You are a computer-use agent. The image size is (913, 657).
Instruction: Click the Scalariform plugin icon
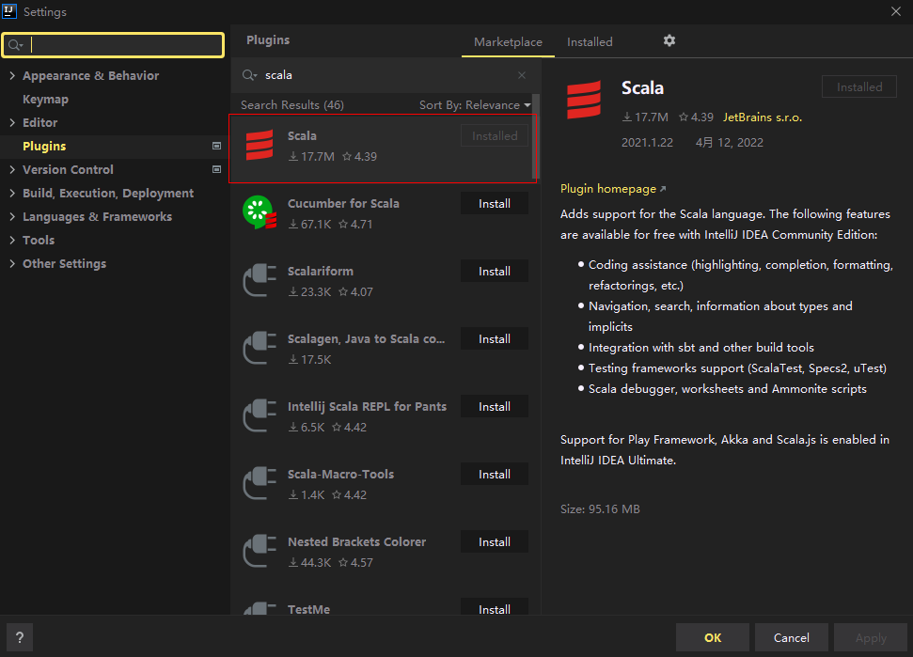tap(260, 280)
